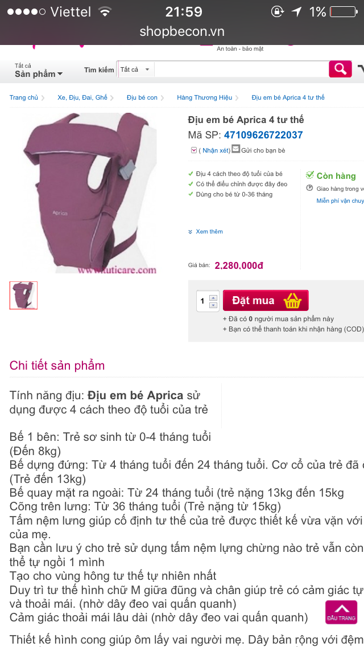
Task: Expand the 'Sản phẩm' all-products menu
Action: [39, 73]
